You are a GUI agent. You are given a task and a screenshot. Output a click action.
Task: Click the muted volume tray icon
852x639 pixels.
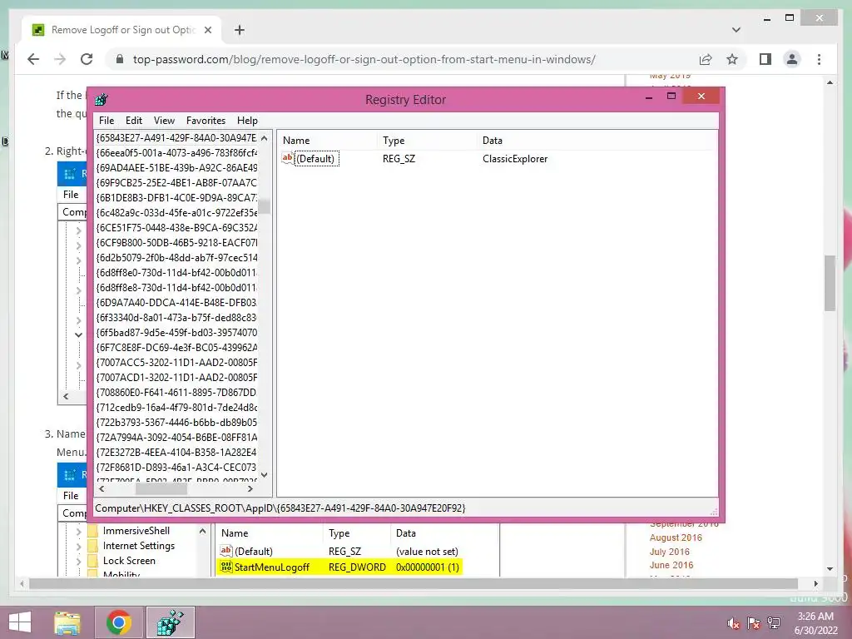734,623
